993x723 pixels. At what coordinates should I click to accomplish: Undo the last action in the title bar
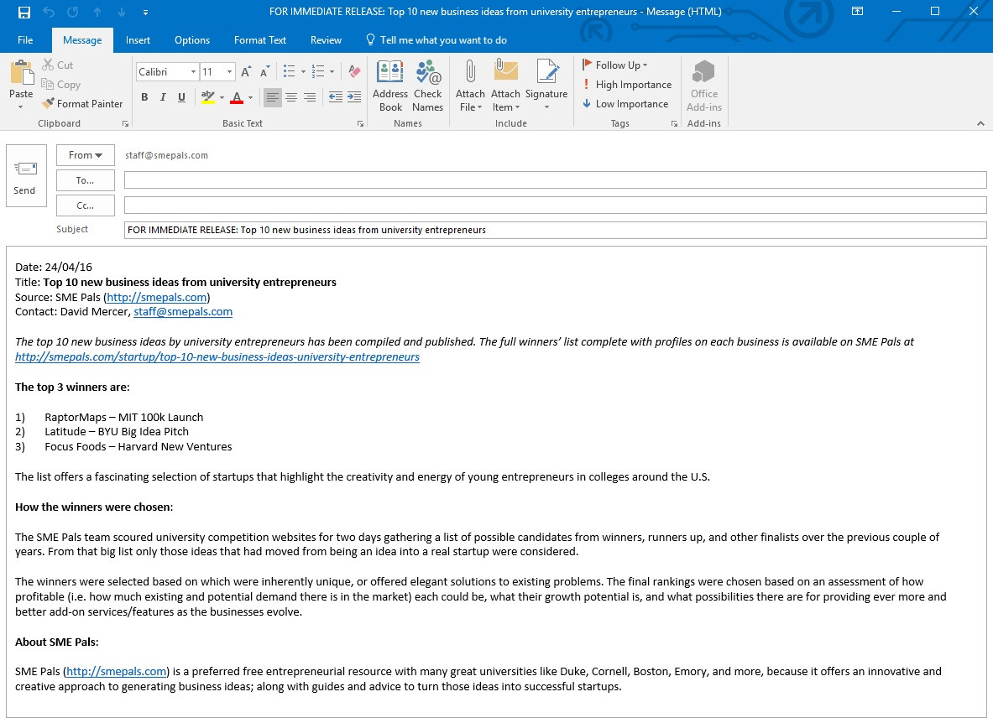(49, 12)
